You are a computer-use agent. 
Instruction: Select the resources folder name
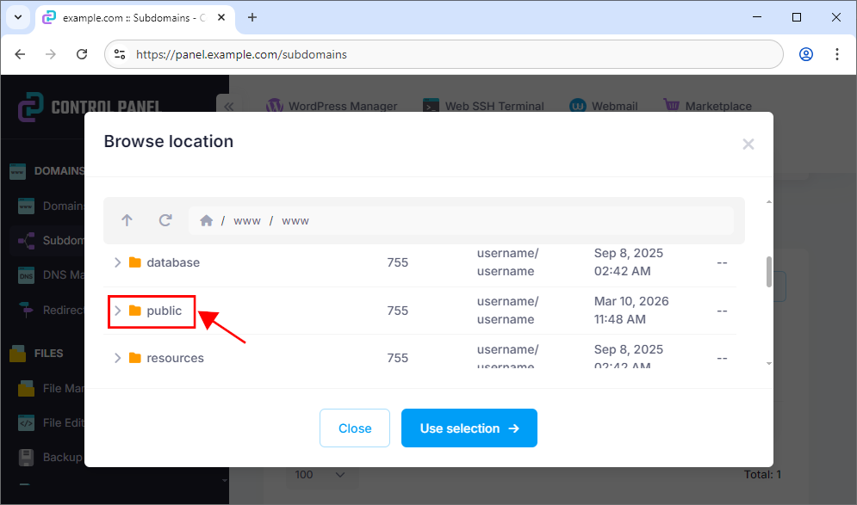coord(175,358)
